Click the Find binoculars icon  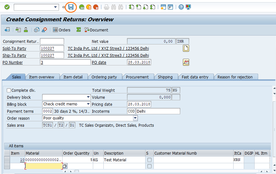[114, 7]
